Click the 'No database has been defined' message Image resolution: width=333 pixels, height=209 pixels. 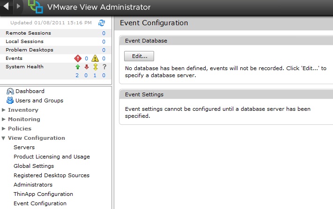[x=226, y=72]
